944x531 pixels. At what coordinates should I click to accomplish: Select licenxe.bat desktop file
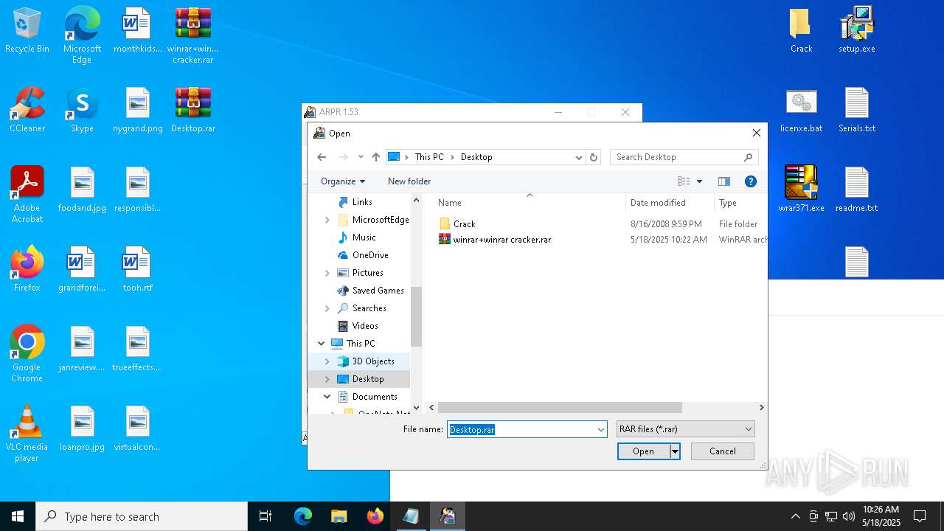click(x=801, y=111)
